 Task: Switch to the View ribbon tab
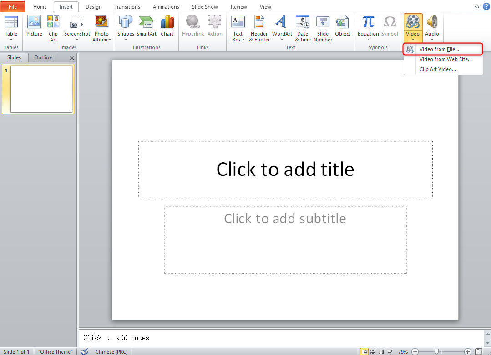pyautogui.click(x=265, y=6)
